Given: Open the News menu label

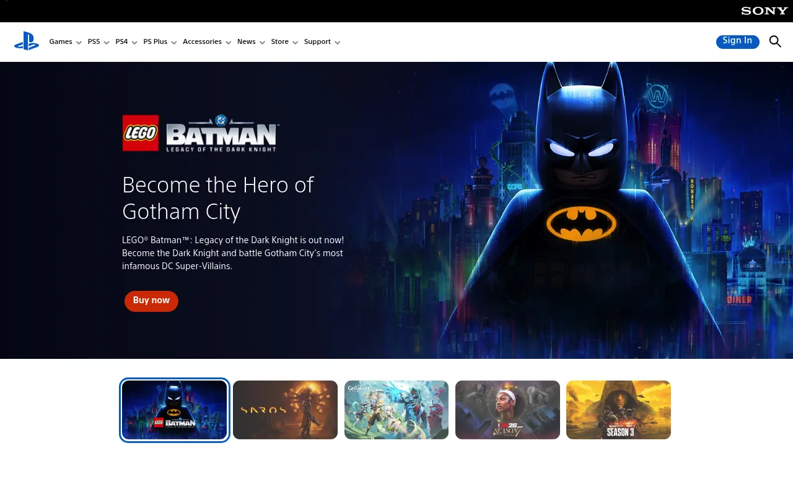Looking at the screenshot, I should click(247, 42).
